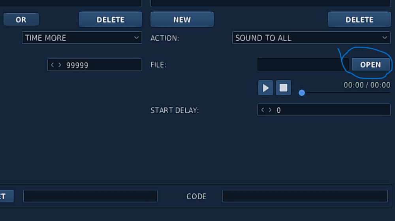Expand the SOUND TO ALL action dropdown
This screenshot has width=395, height=221.
[x=311, y=38]
